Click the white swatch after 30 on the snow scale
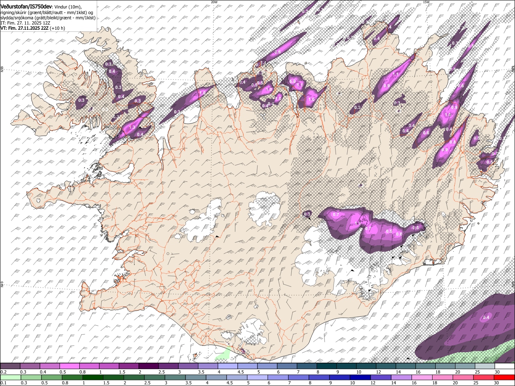 pos(505,366)
